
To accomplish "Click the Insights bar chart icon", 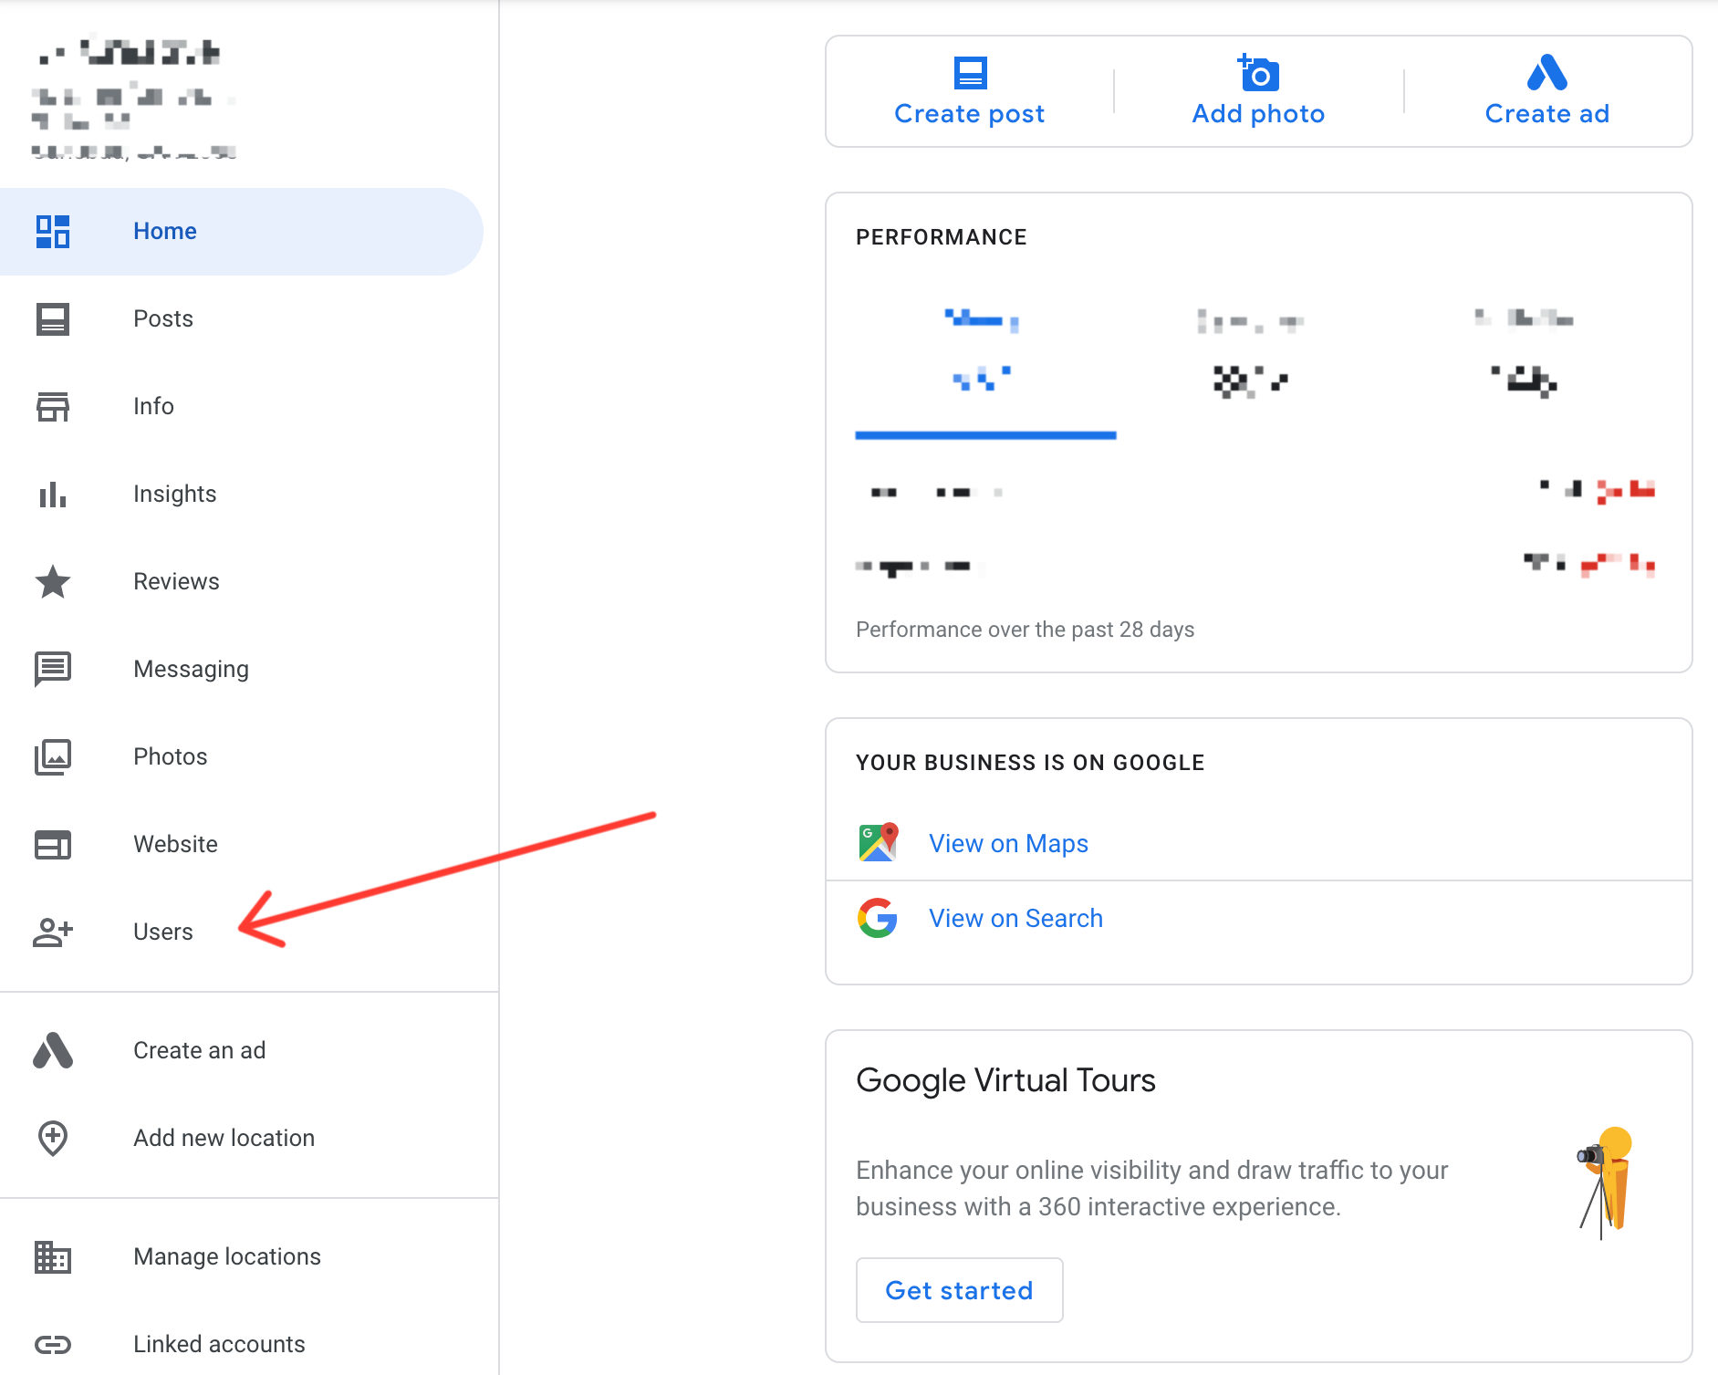I will pyautogui.click(x=53, y=495).
